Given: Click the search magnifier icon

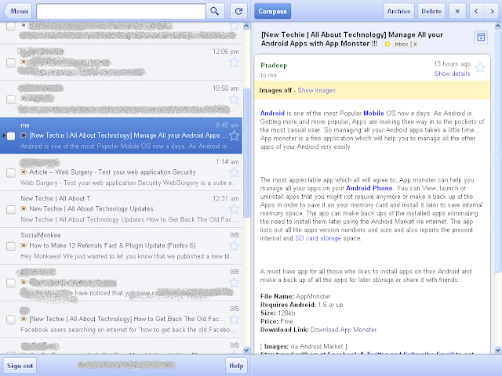Looking at the screenshot, I should click(x=215, y=12).
